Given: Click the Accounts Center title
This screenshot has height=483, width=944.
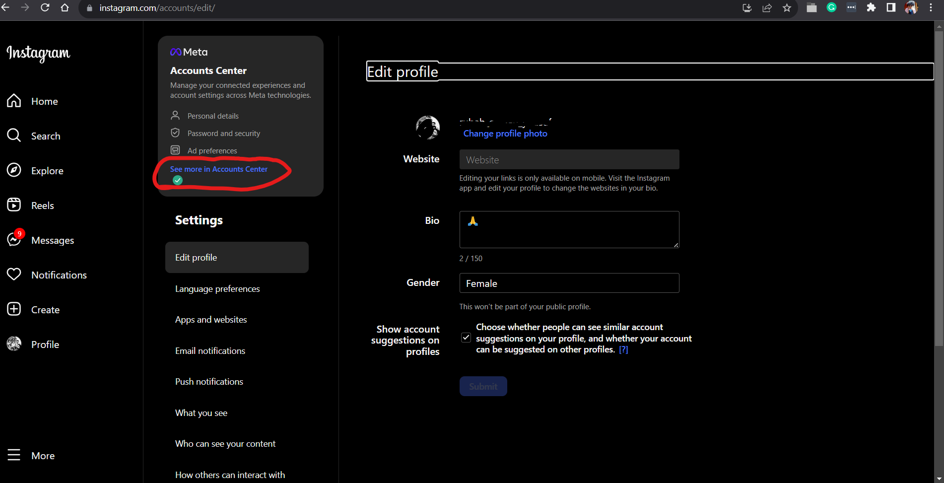Looking at the screenshot, I should pyautogui.click(x=208, y=70).
